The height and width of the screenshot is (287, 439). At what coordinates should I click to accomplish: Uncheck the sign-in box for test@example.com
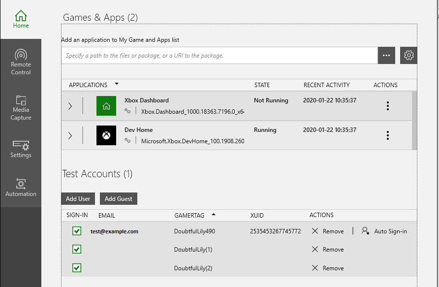(x=77, y=231)
